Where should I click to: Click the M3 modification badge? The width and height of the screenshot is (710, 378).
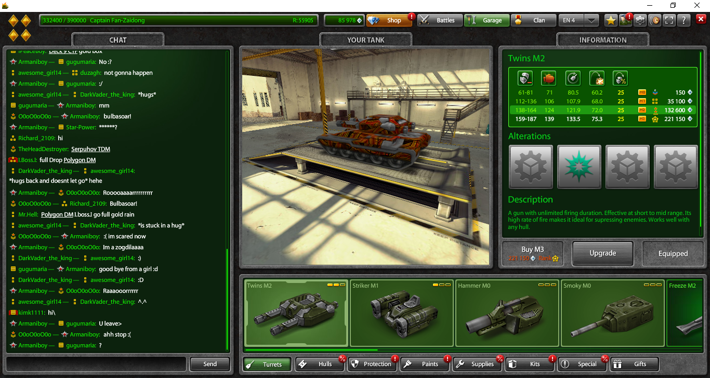[x=642, y=119]
